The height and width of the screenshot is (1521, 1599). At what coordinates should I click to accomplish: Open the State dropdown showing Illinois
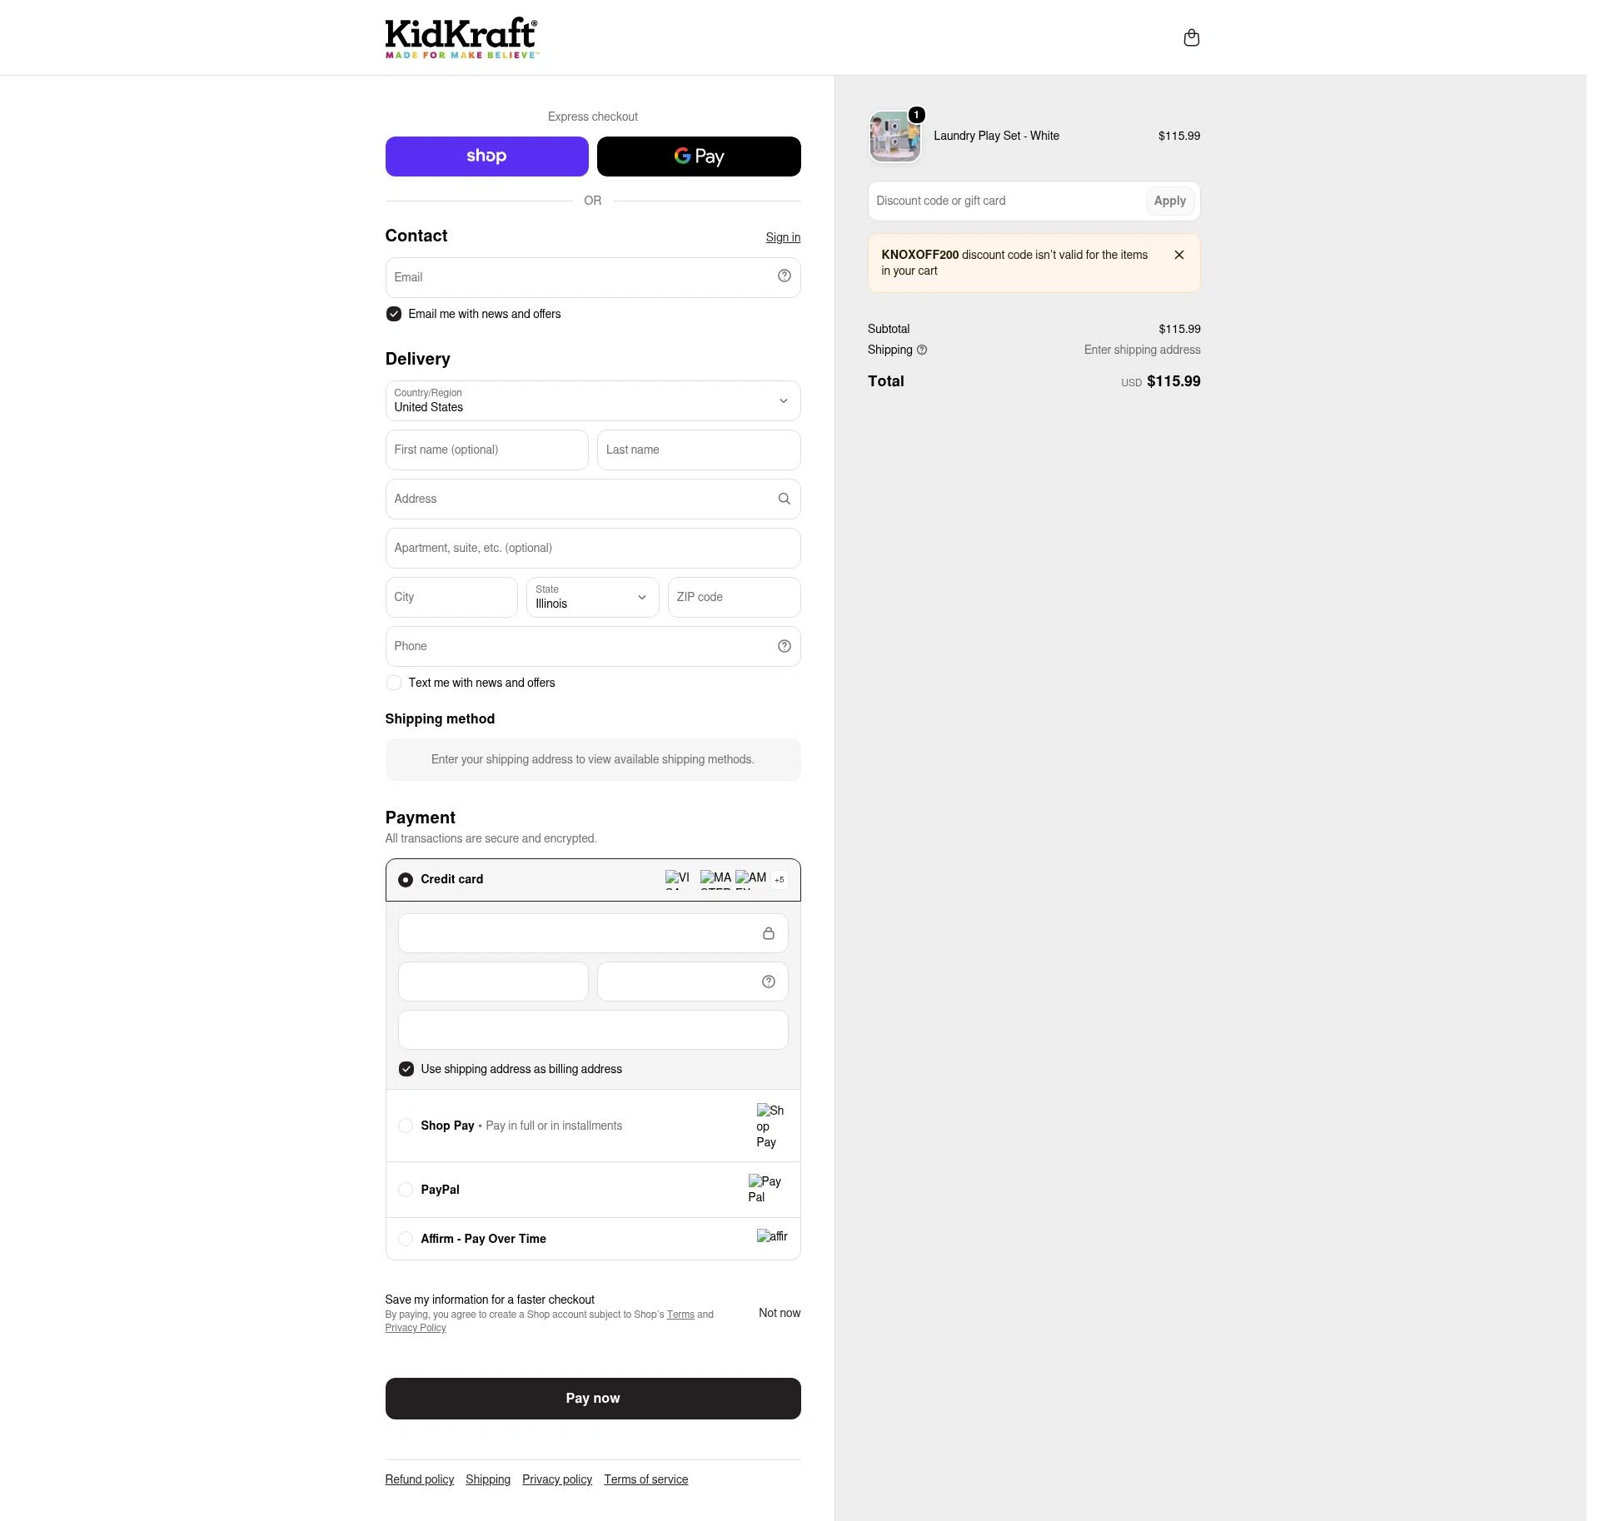click(592, 597)
